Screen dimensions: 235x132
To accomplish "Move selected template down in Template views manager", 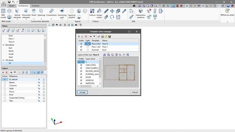I will [94, 36].
